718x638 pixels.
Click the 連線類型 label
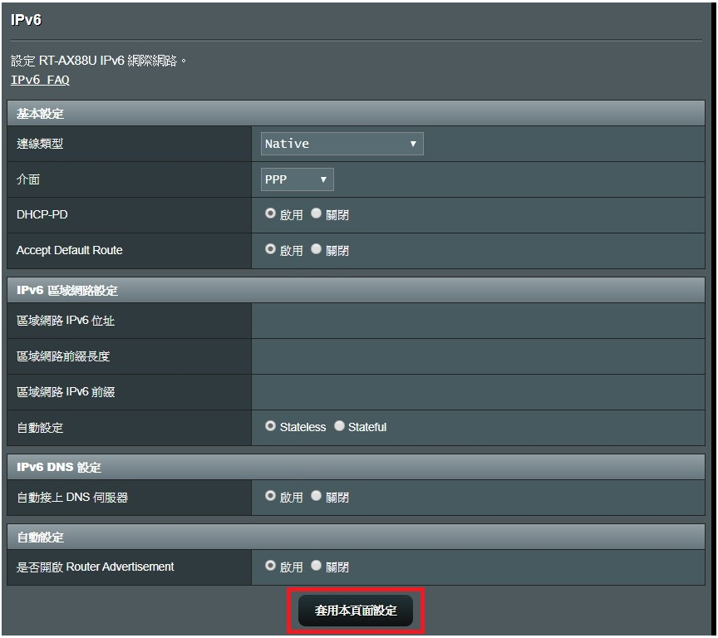point(40,144)
